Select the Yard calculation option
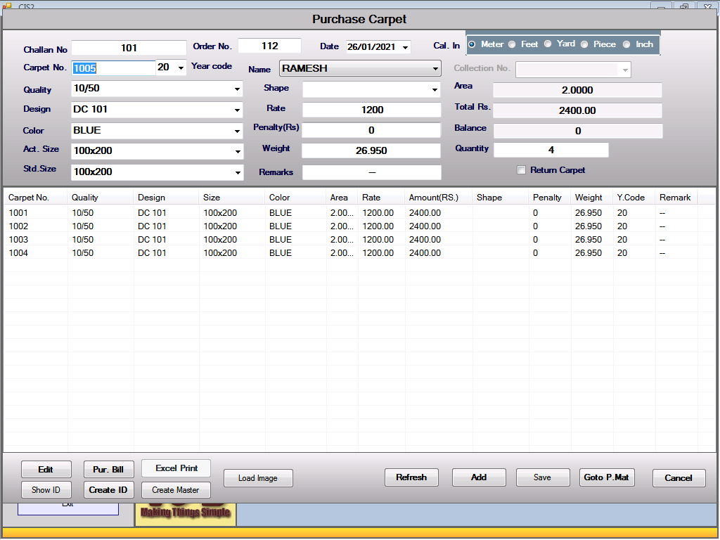The image size is (720, 540). point(548,44)
